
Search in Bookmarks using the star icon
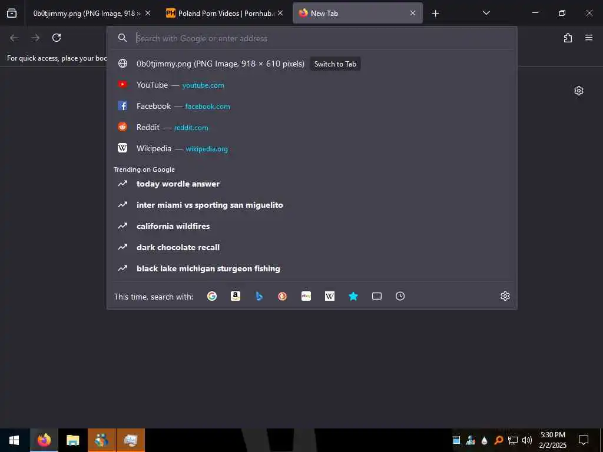click(x=353, y=296)
